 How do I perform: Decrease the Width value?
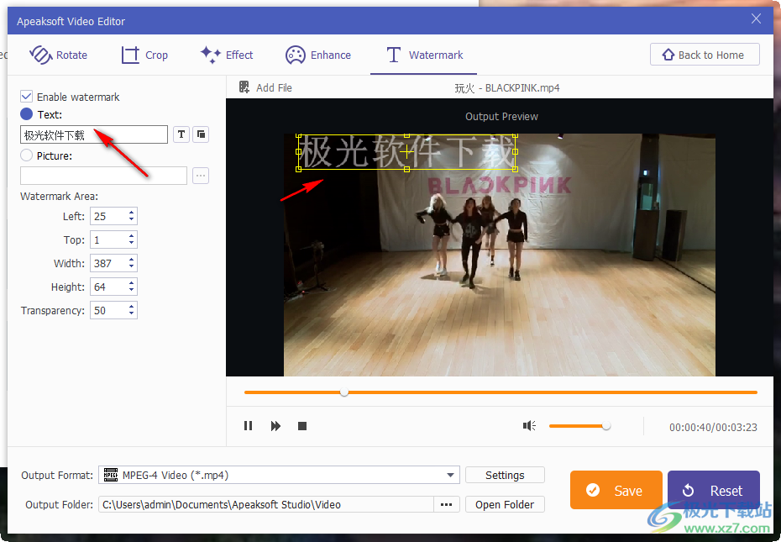[x=132, y=267]
